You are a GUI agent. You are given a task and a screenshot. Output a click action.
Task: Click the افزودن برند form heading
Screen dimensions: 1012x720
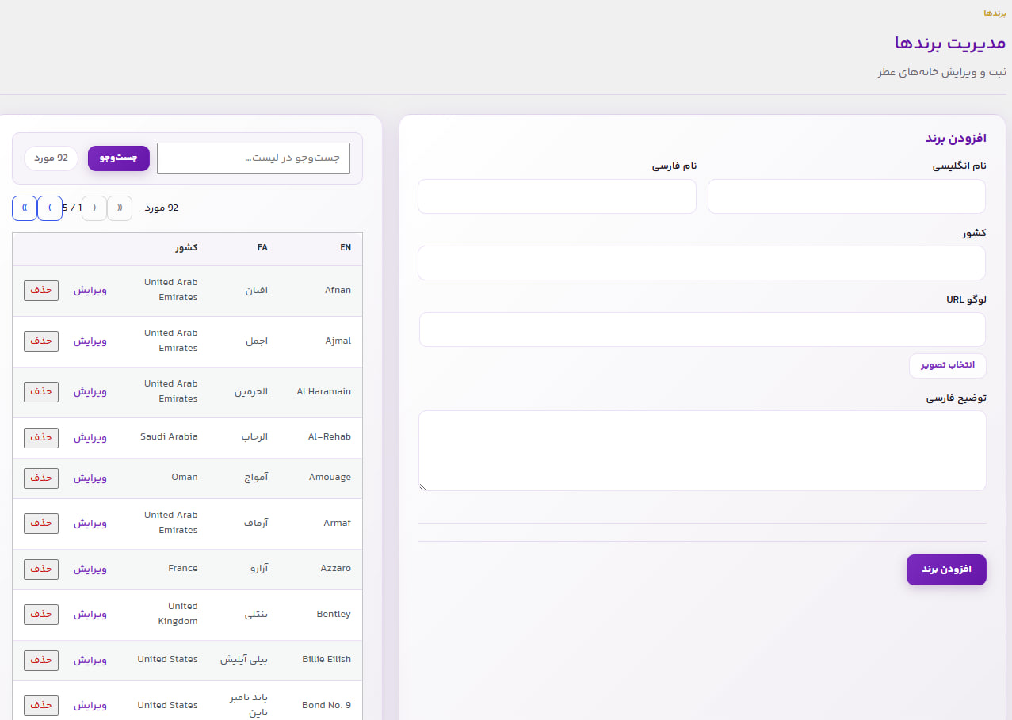point(956,138)
